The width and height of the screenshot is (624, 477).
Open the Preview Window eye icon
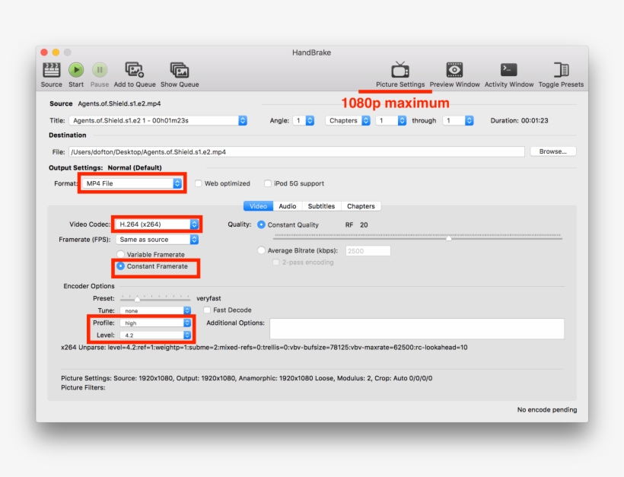[454, 70]
